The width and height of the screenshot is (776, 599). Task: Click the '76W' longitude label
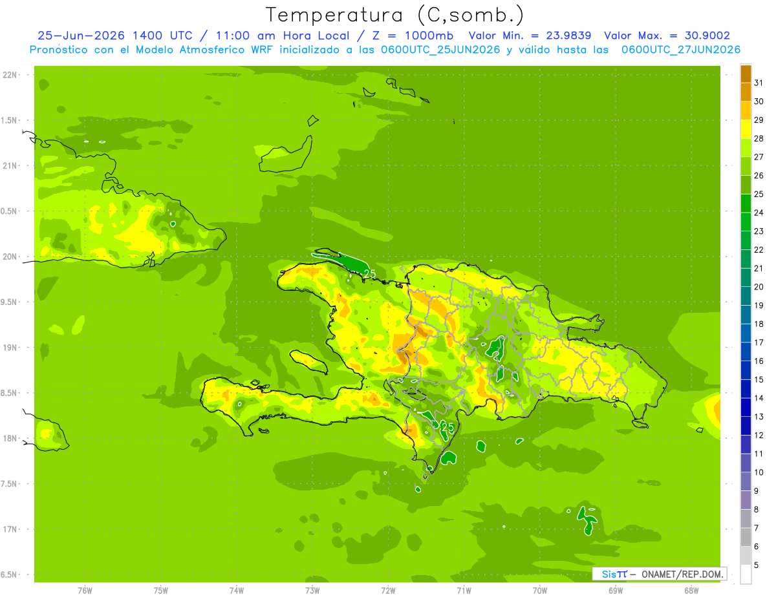pyautogui.click(x=85, y=591)
